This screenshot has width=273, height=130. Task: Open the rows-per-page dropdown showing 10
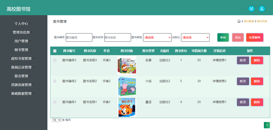(57, 120)
